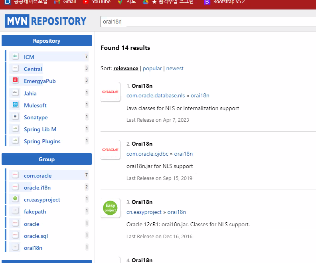Open the Gmail bookmark
The width and height of the screenshot is (316, 263).
(x=65, y=2)
